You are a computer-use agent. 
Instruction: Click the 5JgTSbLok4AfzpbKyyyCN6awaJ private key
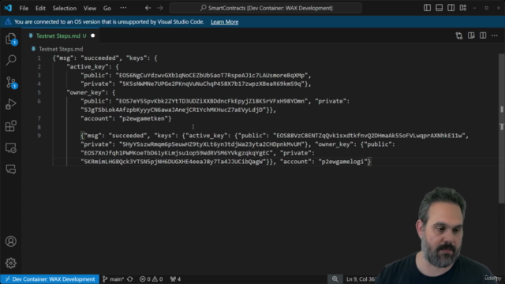174,110
